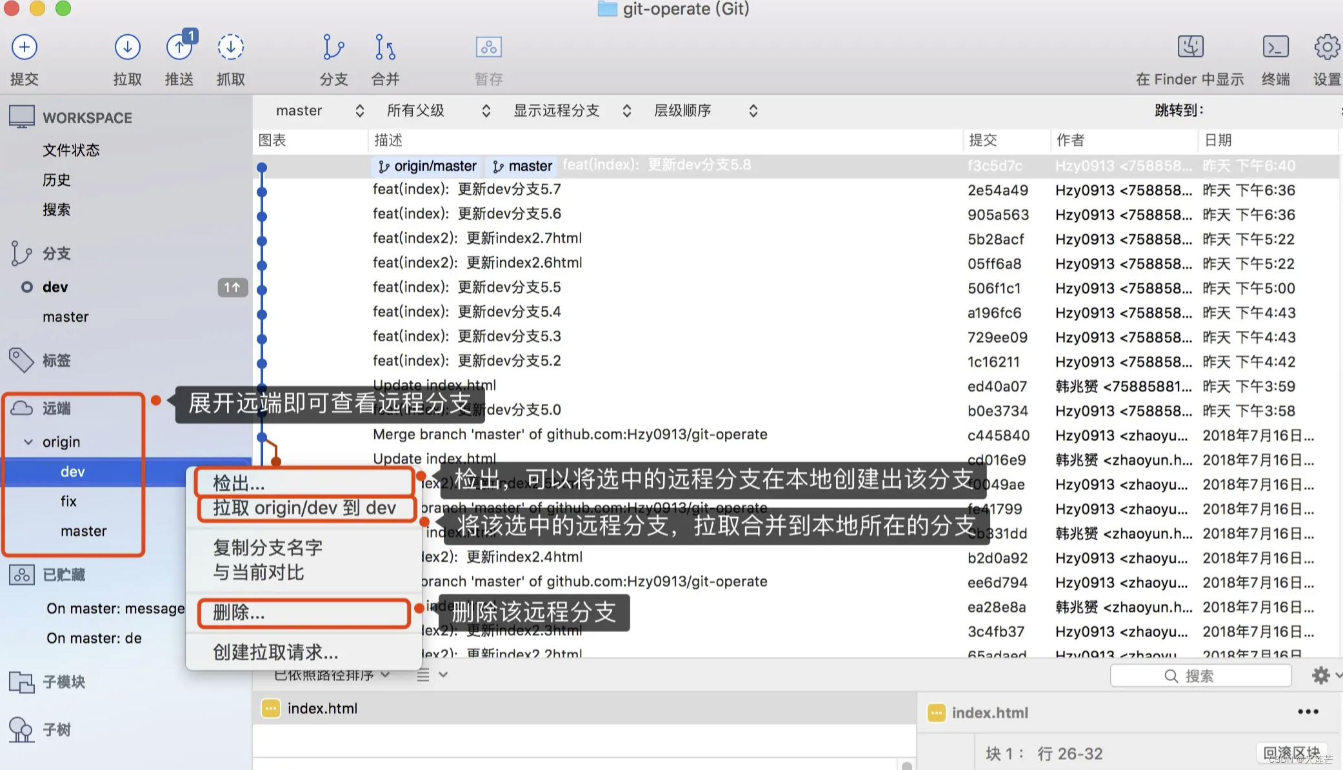
Task: Open the 终端 (Terminal) icon
Action: pos(1275,47)
